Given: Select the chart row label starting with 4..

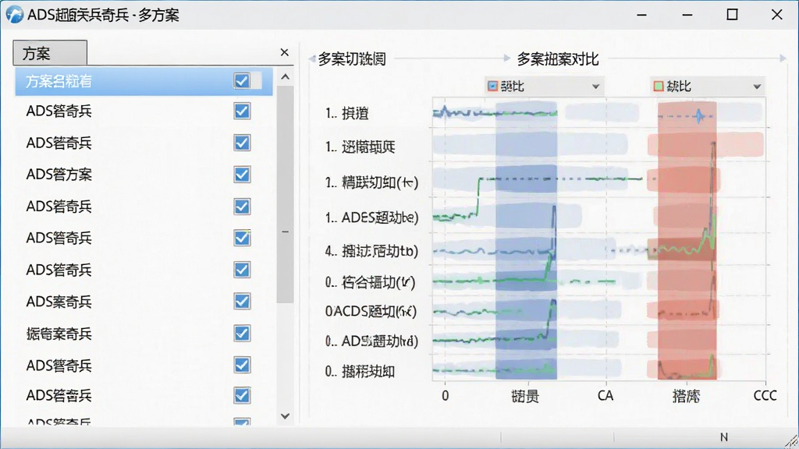Looking at the screenshot, I should pyautogui.click(x=371, y=251).
